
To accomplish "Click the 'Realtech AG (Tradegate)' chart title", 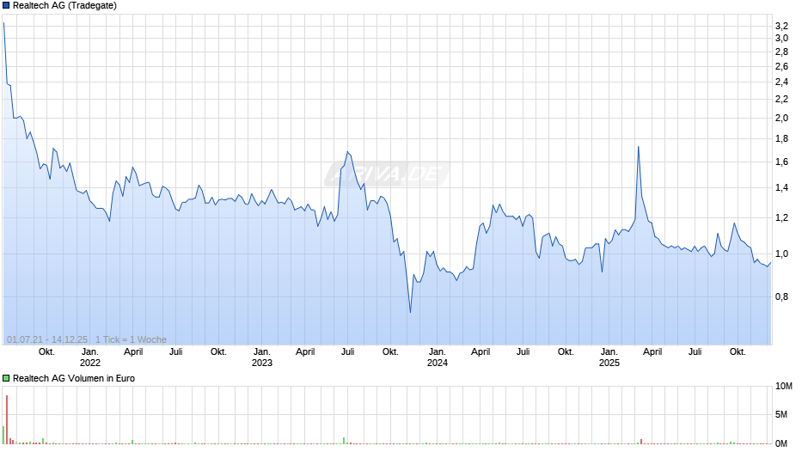I will pos(65,6).
